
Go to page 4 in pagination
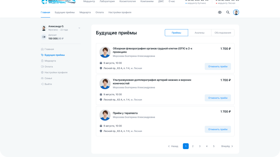tap(207, 146)
